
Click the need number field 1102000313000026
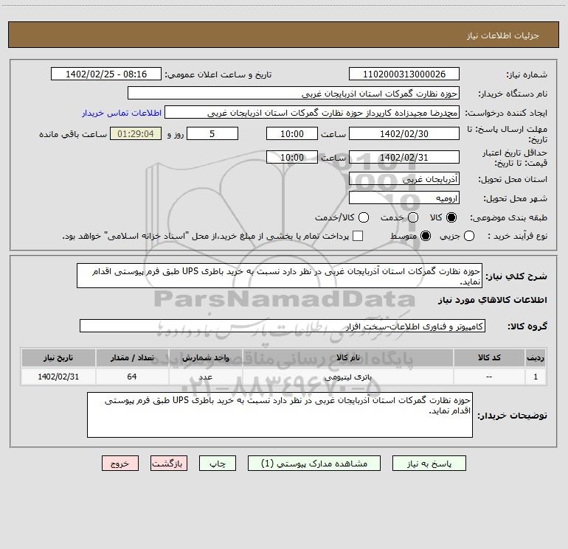click(404, 74)
